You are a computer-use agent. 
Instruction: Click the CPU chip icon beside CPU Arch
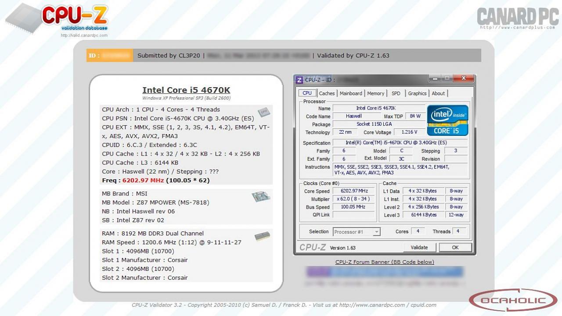coord(263,112)
